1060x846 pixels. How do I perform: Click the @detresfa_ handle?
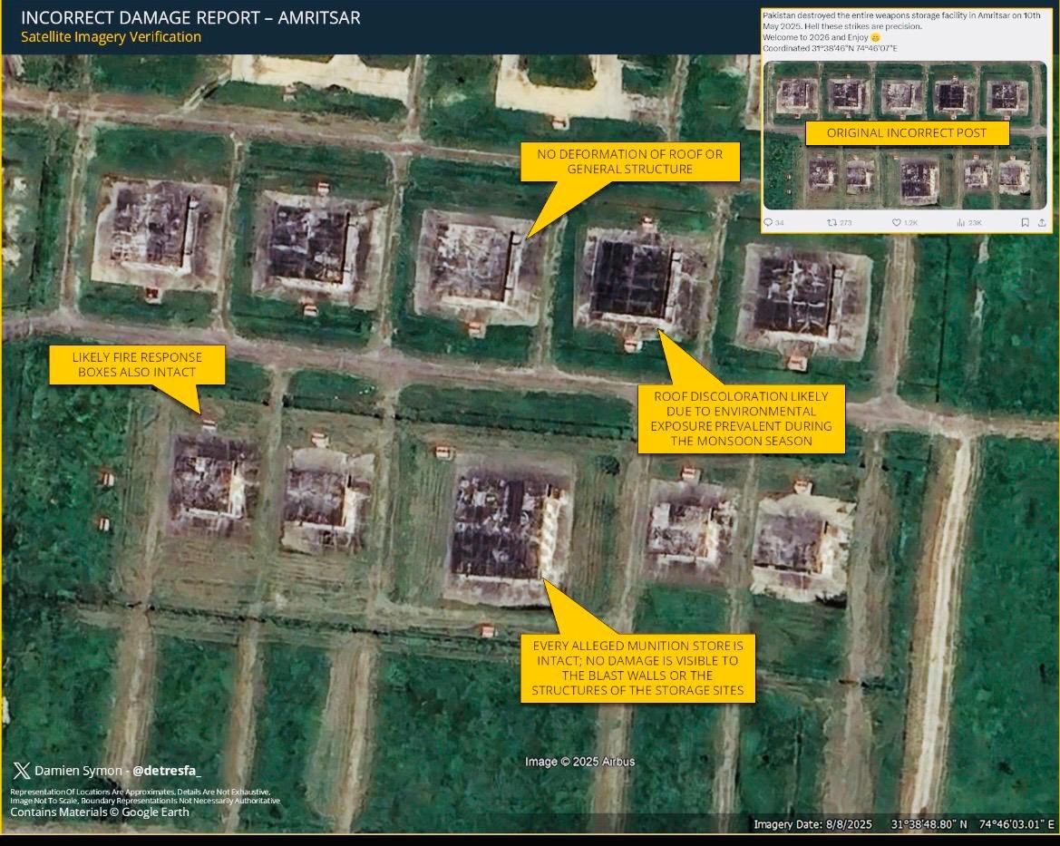click(x=167, y=771)
